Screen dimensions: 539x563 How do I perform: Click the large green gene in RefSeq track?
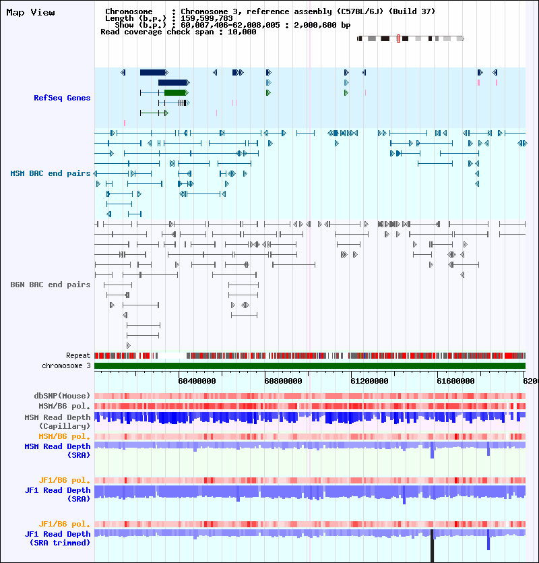point(175,92)
